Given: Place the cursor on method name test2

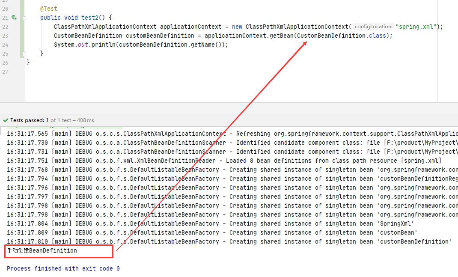Looking at the screenshot, I should coord(90,18).
